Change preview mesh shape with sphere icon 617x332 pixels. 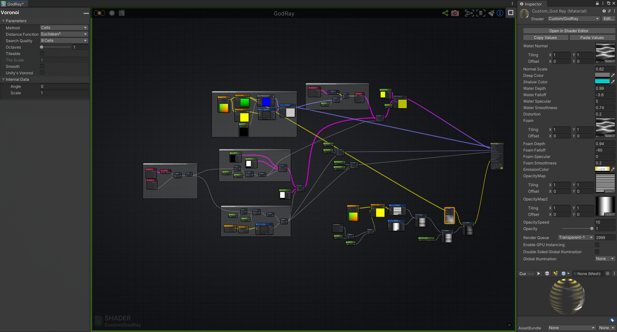point(547,273)
